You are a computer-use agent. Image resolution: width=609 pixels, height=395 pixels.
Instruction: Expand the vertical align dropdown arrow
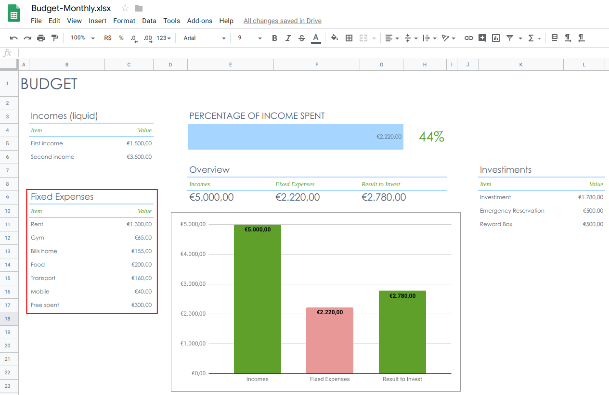pyautogui.click(x=416, y=38)
